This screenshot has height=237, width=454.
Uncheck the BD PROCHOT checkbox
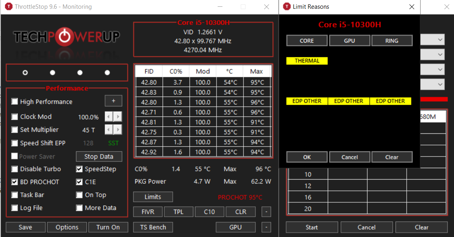(14, 182)
